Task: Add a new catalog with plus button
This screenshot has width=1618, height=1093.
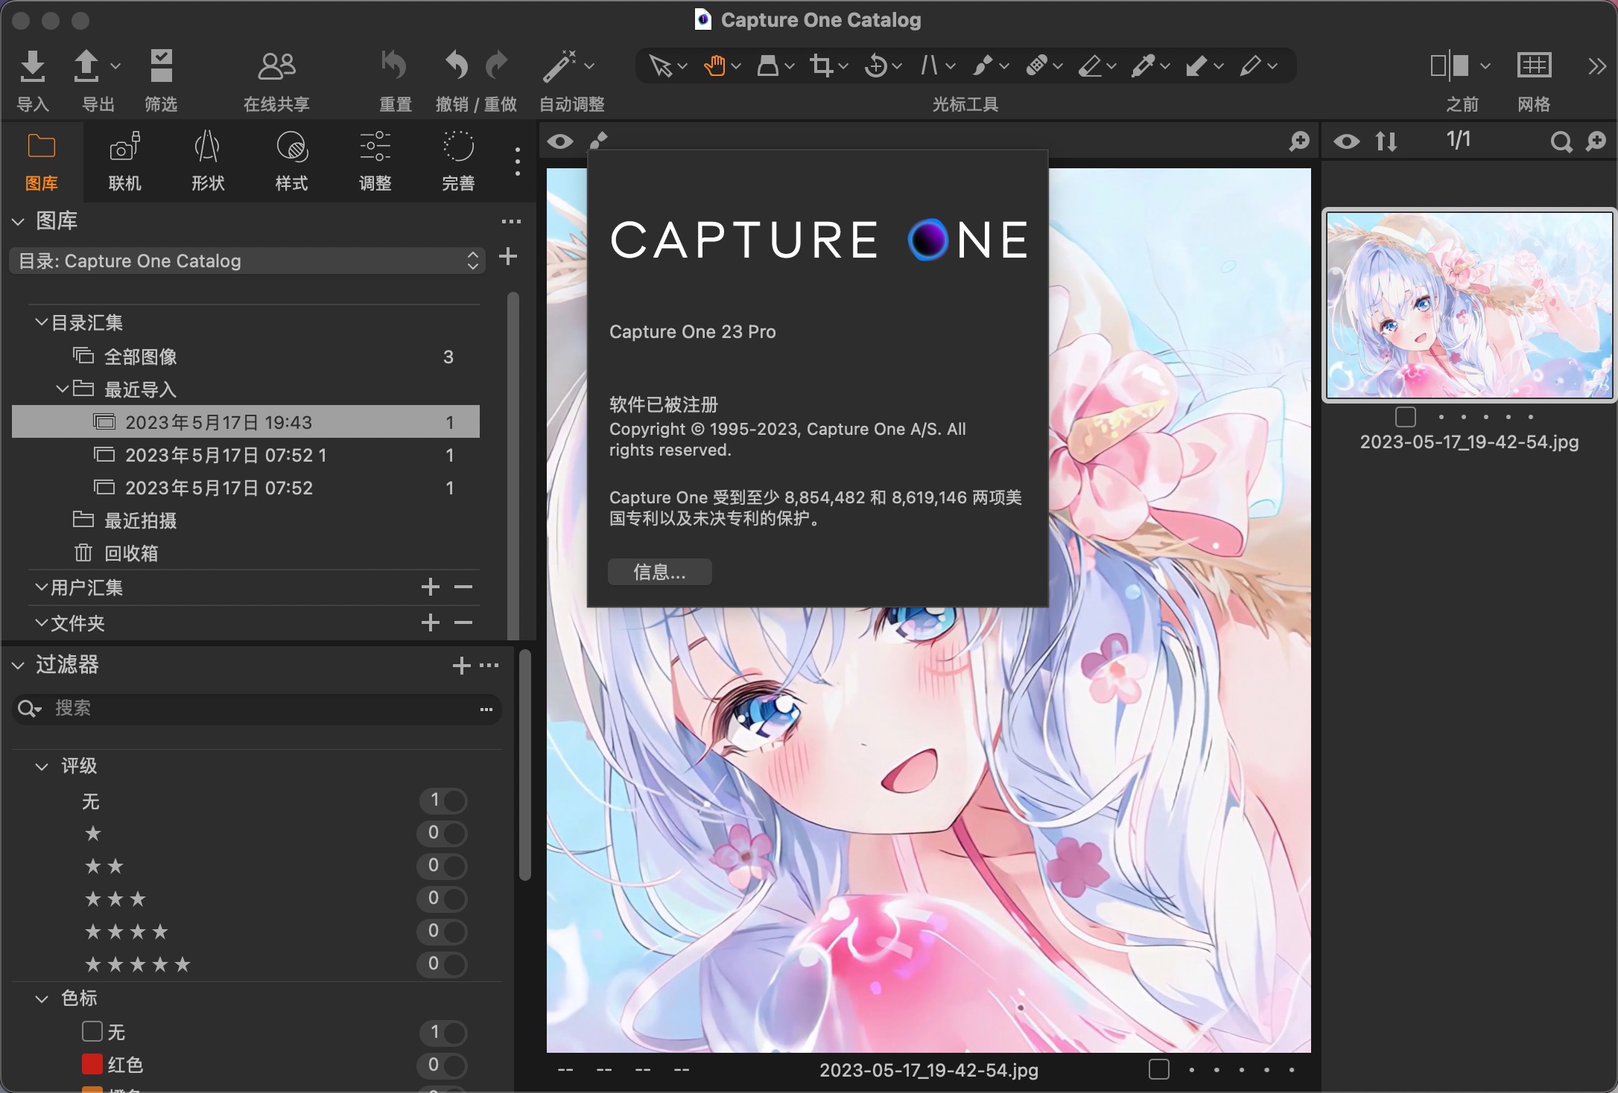Action: coord(508,256)
